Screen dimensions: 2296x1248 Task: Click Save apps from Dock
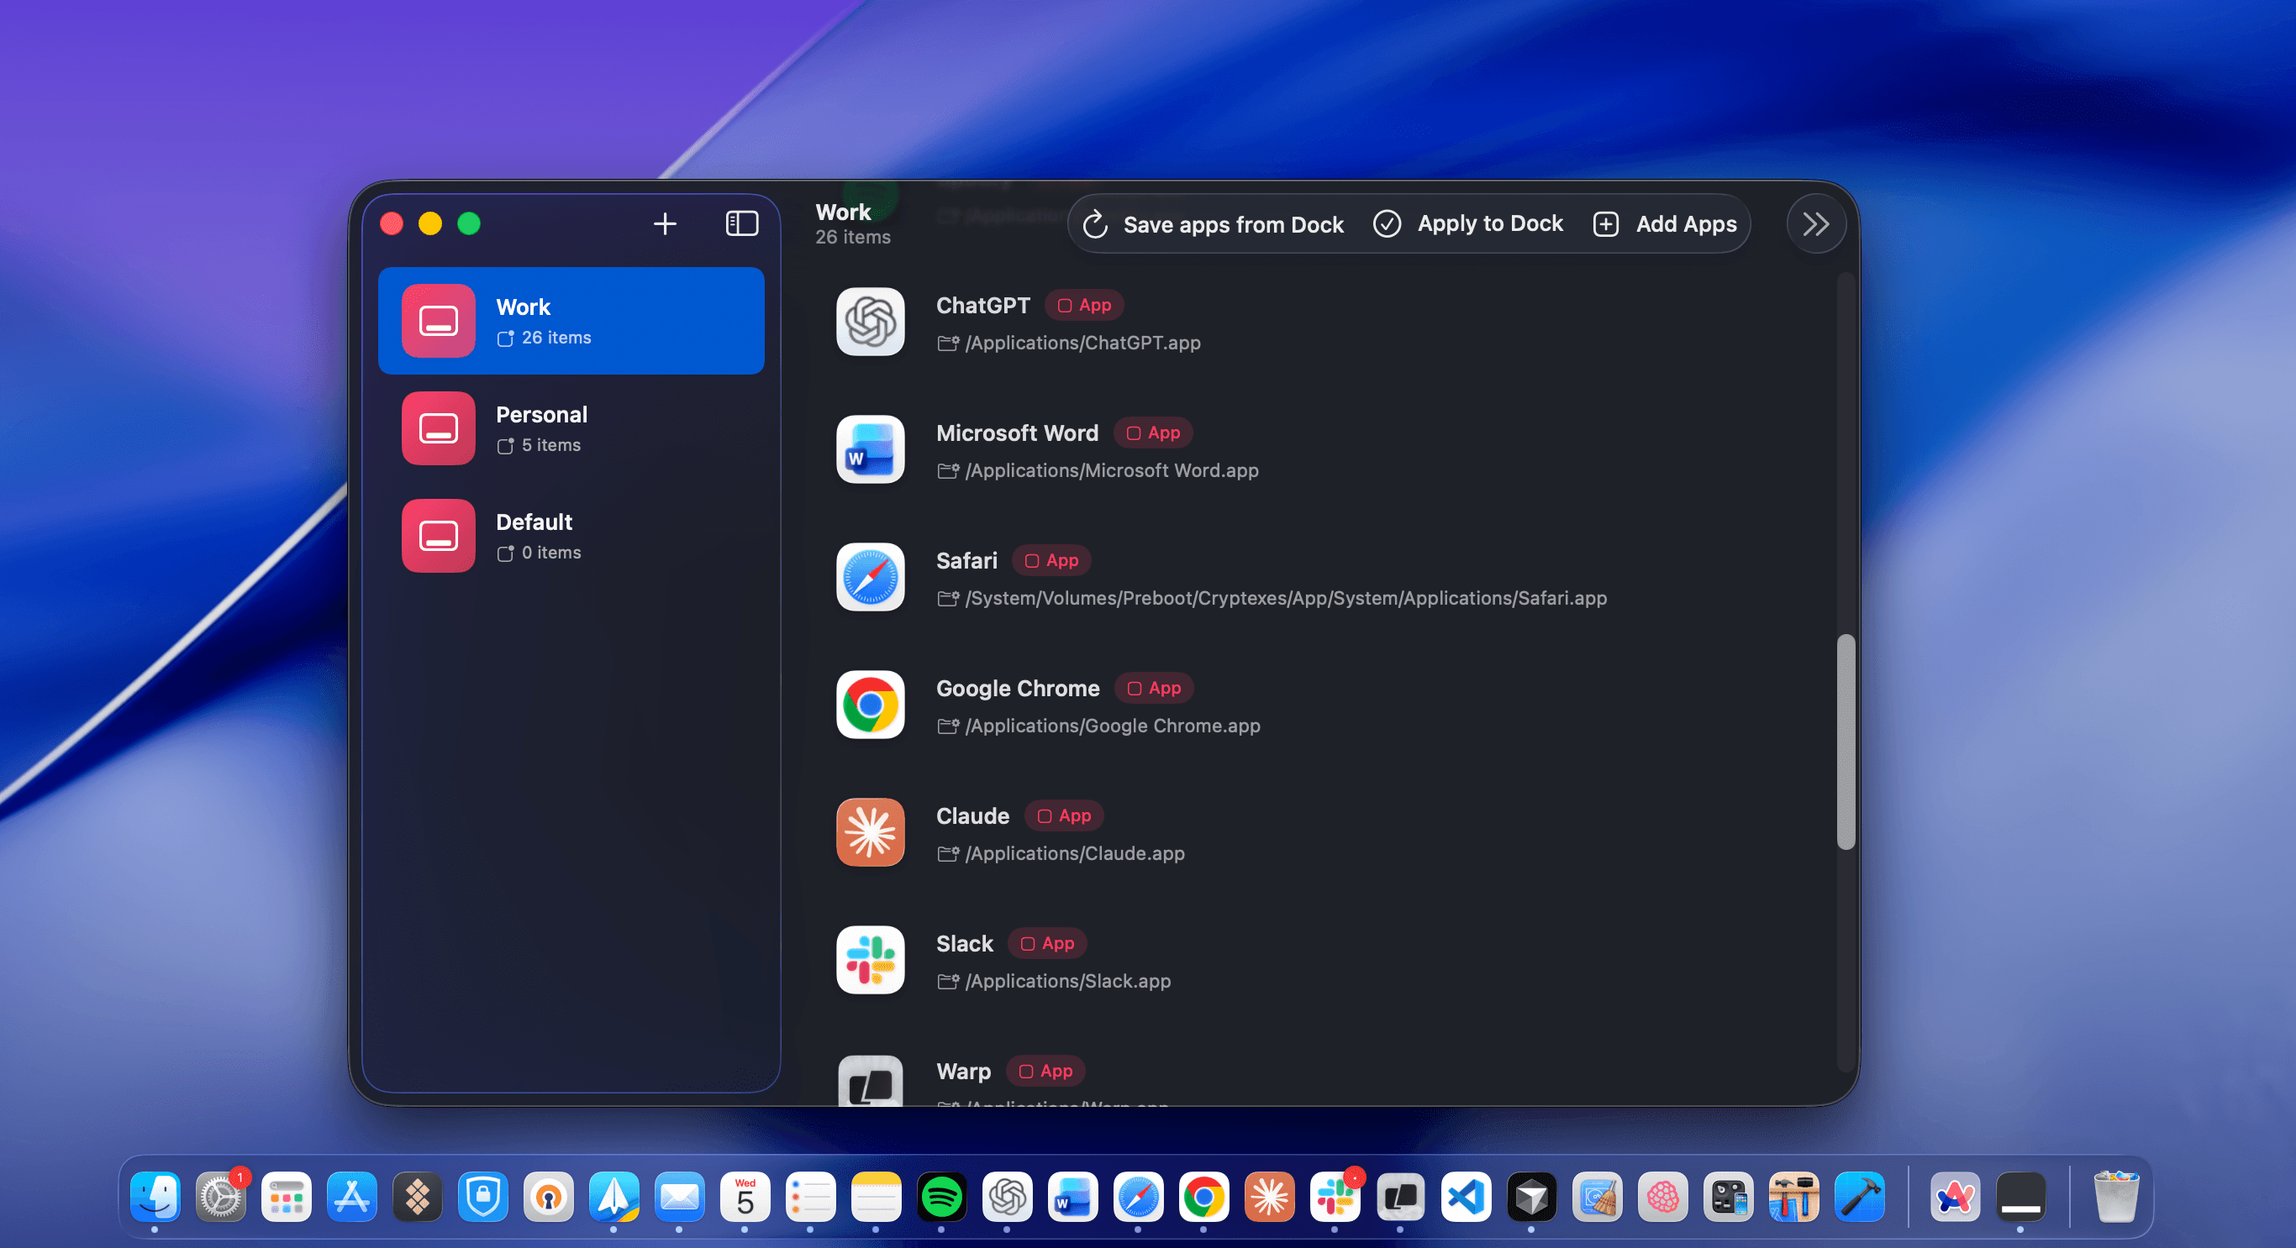coord(1214,223)
